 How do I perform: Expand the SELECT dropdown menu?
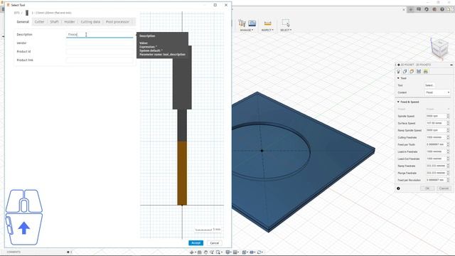point(286,30)
